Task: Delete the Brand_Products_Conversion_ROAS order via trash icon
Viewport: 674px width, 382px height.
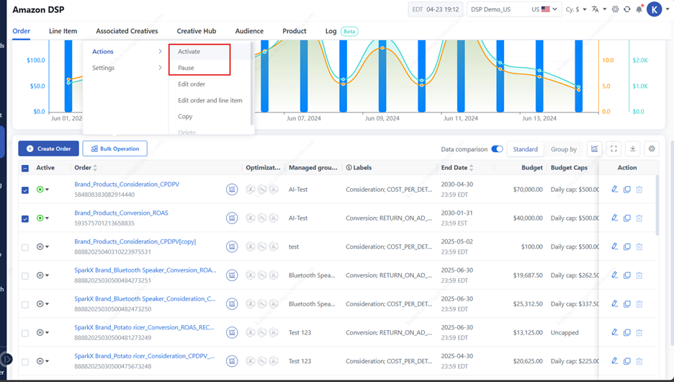Action: (x=639, y=218)
